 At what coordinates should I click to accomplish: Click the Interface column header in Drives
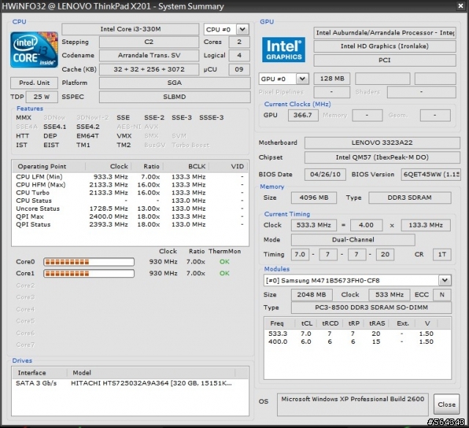[x=40, y=372]
